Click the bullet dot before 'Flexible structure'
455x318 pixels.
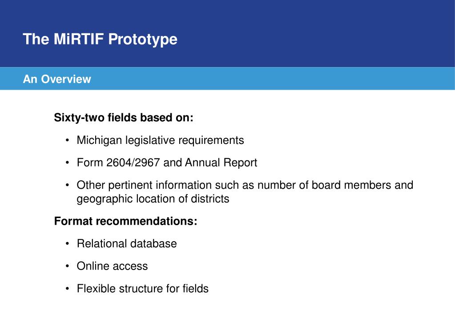click(67, 289)
